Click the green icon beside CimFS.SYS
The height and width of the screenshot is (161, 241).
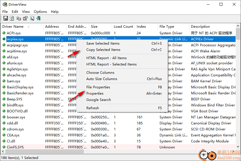click(4, 147)
